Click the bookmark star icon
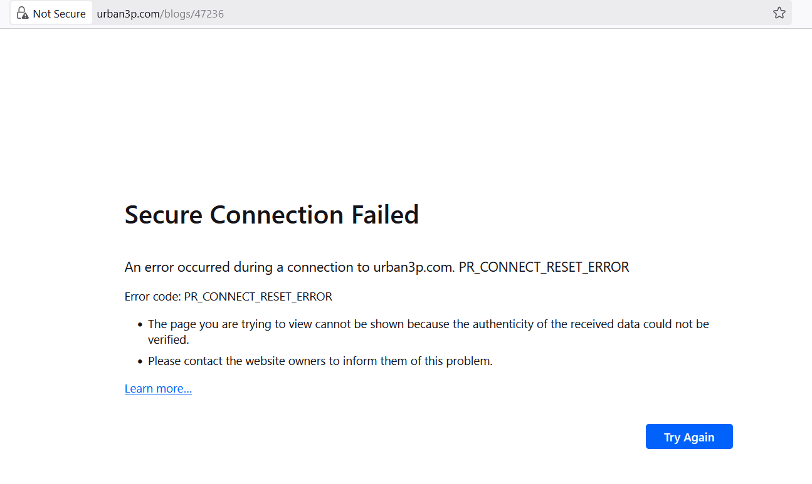Image resolution: width=812 pixels, height=484 pixels. pos(779,13)
